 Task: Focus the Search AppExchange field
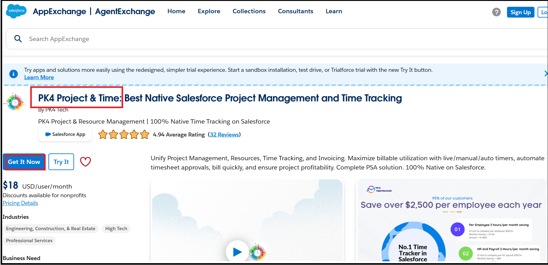(278, 39)
